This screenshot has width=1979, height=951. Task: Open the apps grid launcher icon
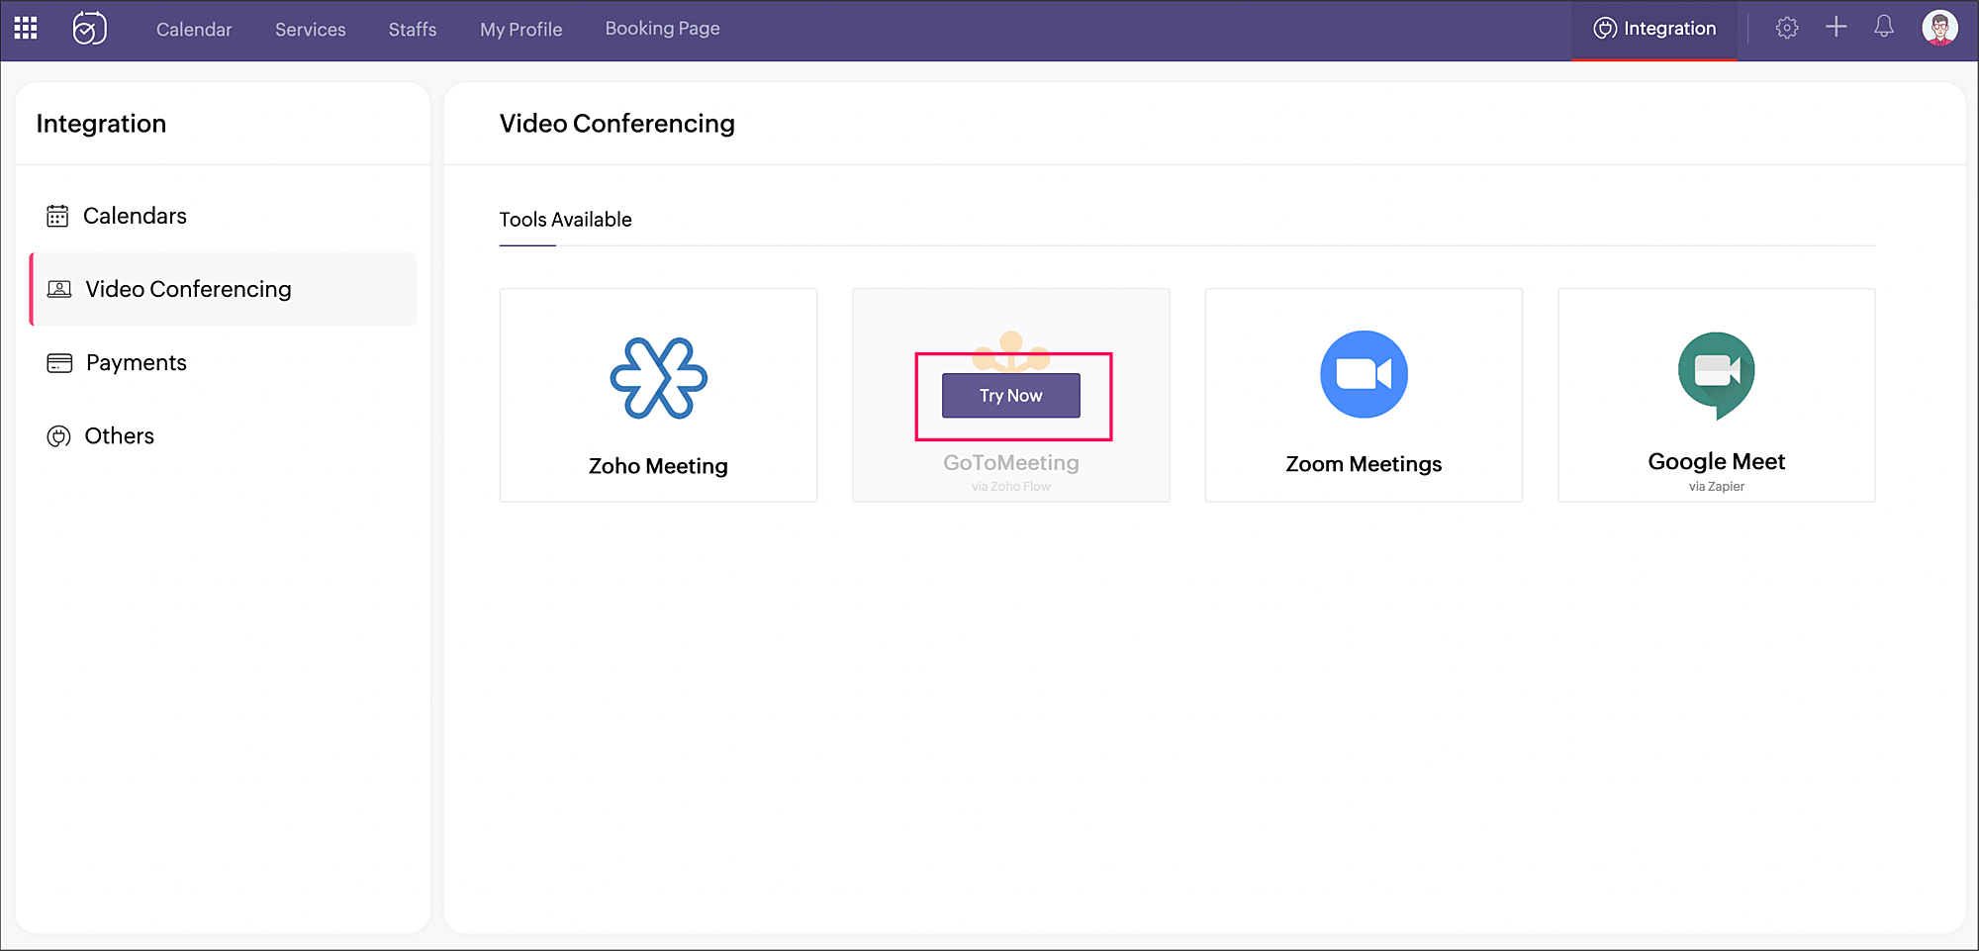[x=26, y=28]
